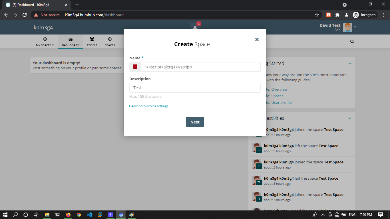The height and width of the screenshot is (219, 390).
Task: Click the 7:50 PM taskbar clock
Action: click(x=366, y=215)
